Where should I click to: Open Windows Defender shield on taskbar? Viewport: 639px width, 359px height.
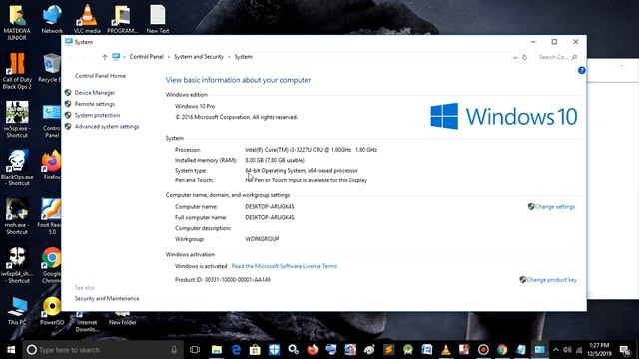tap(274, 350)
